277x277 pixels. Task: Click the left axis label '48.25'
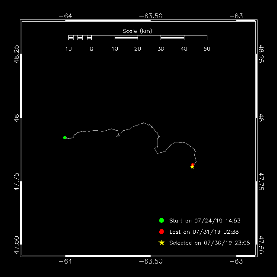pos(16,54)
